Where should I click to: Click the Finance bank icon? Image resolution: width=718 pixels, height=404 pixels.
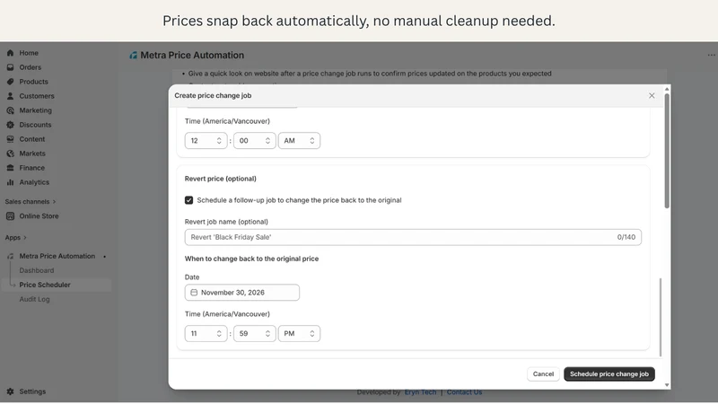coord(10,168)
